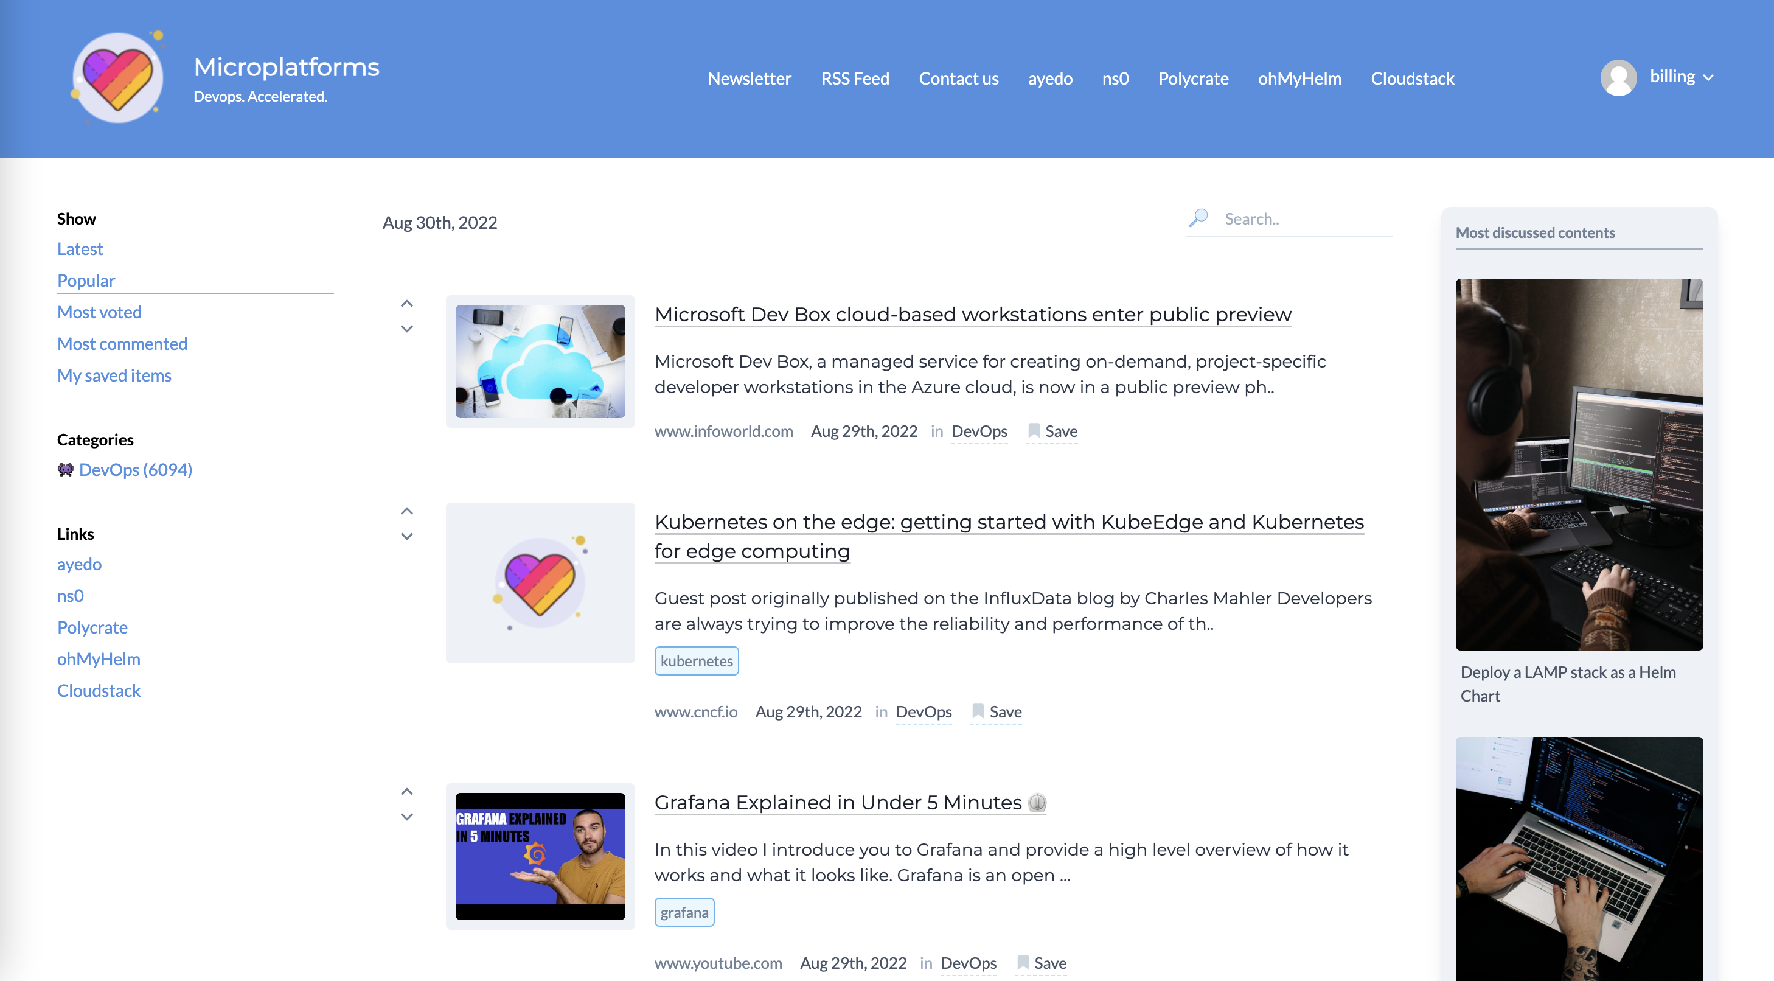This screenshot has height=981, width=1774.
Task: Open Cloudstack in the top menu
Action: [1412, 79]
